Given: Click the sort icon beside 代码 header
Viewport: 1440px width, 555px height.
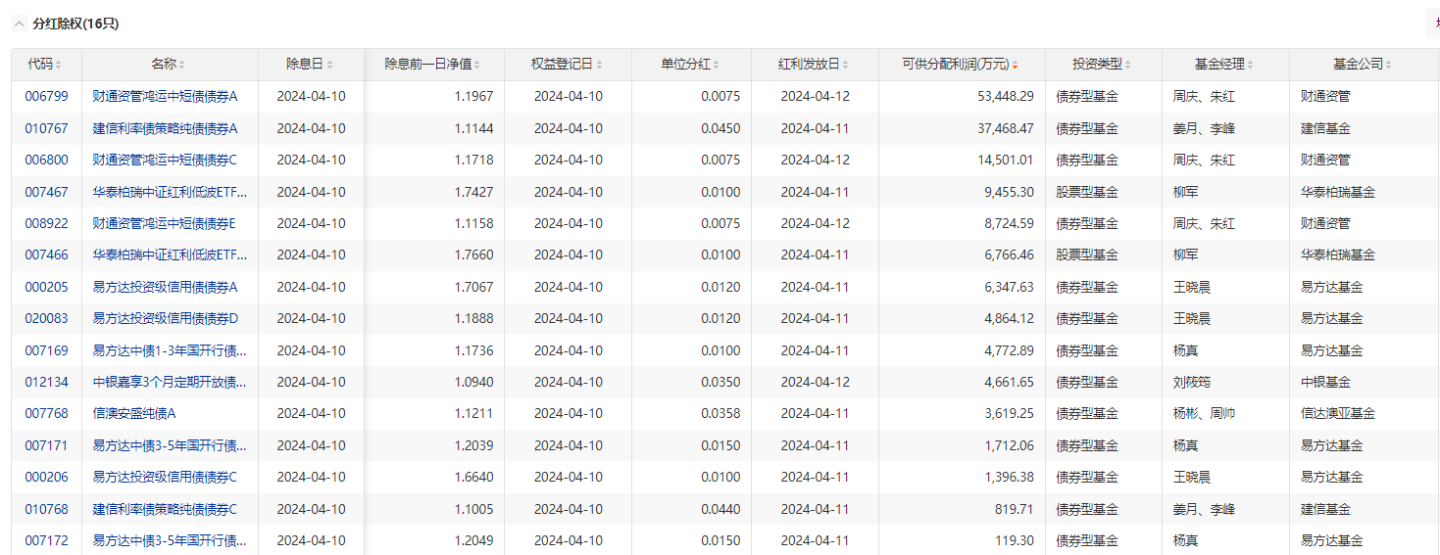Looking at the screenshot, I should click(x=59, y=65).
